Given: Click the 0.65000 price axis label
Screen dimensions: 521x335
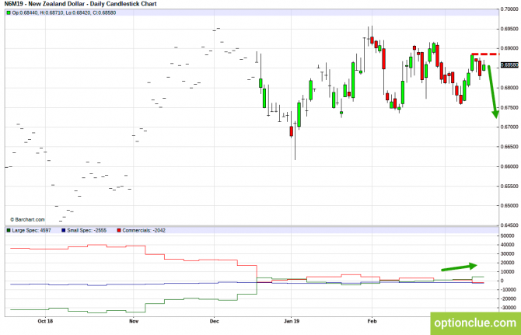Looking at the screenshot, I should (x=509, y=206).
